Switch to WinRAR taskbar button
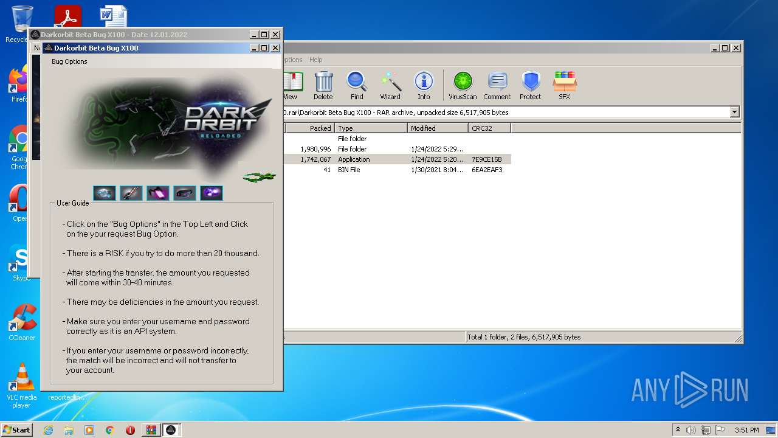Image resolution: width=778 pixels, height=438 pixels. click(x=151, y=430)
